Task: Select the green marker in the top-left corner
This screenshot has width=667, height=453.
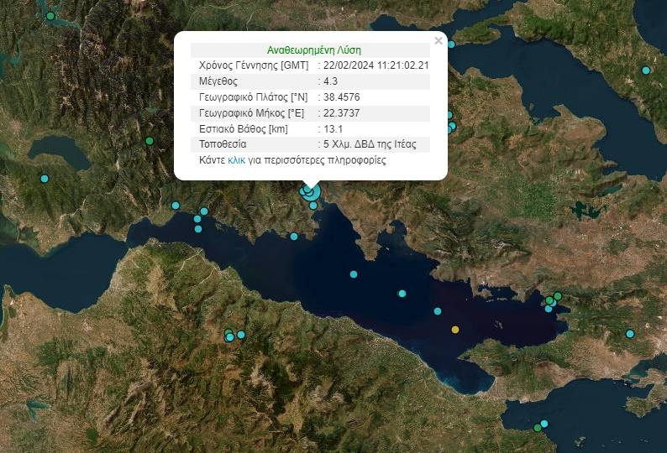Action: point(50,16)
